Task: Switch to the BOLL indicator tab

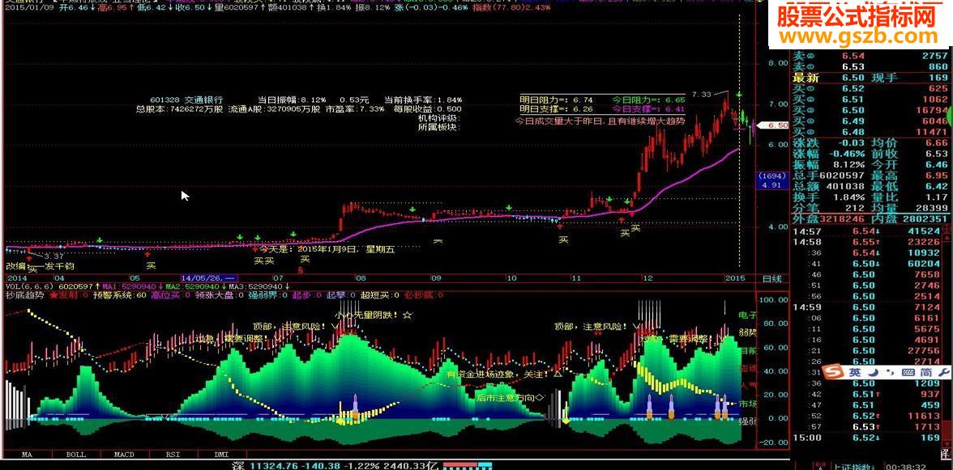Action: [76, 454]
